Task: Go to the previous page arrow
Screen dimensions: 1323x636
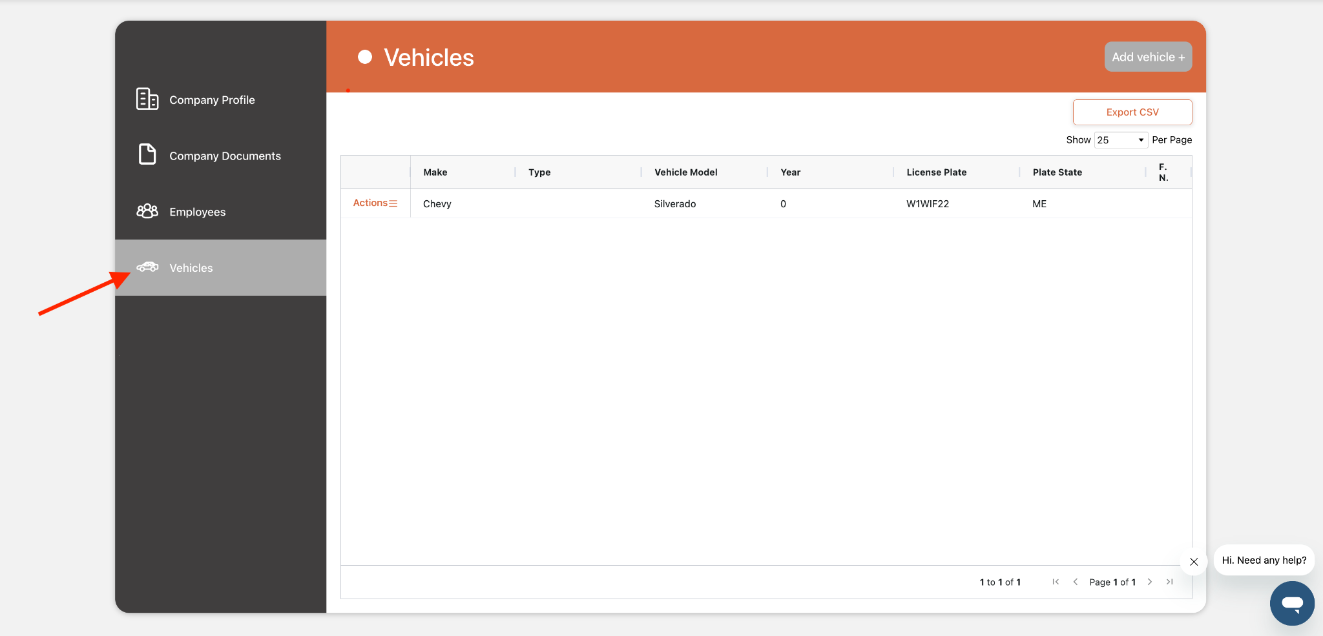Action: pos(1076,582)
